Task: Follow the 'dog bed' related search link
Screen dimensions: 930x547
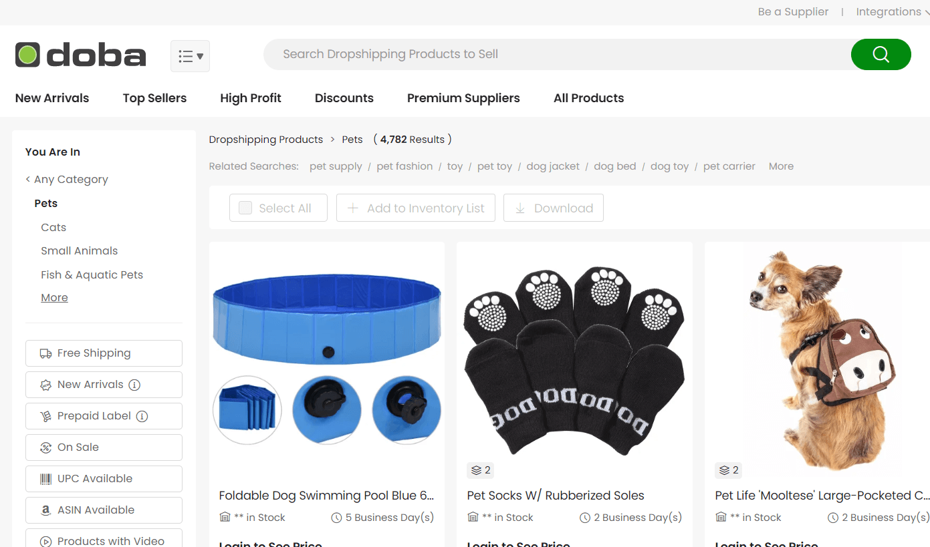Action: coord(615,166)
